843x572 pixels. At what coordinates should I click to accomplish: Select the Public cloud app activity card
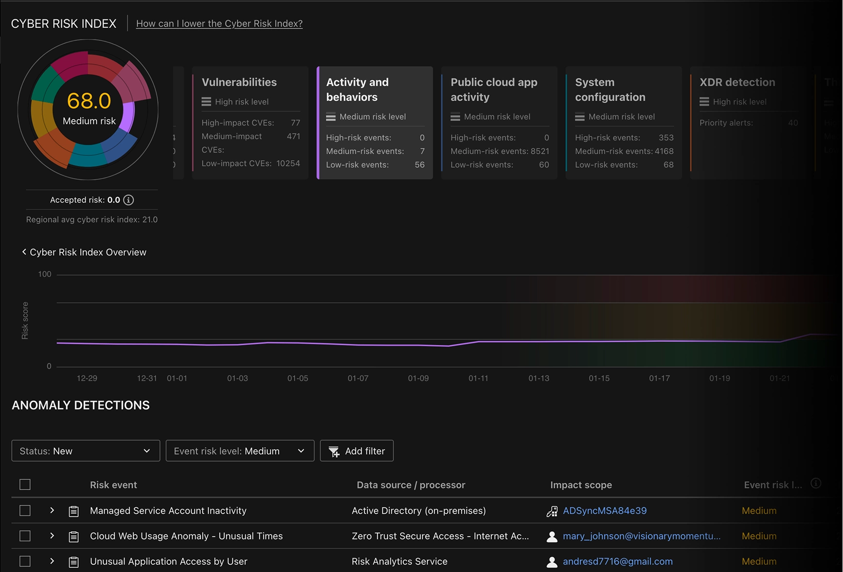point(499,123)
